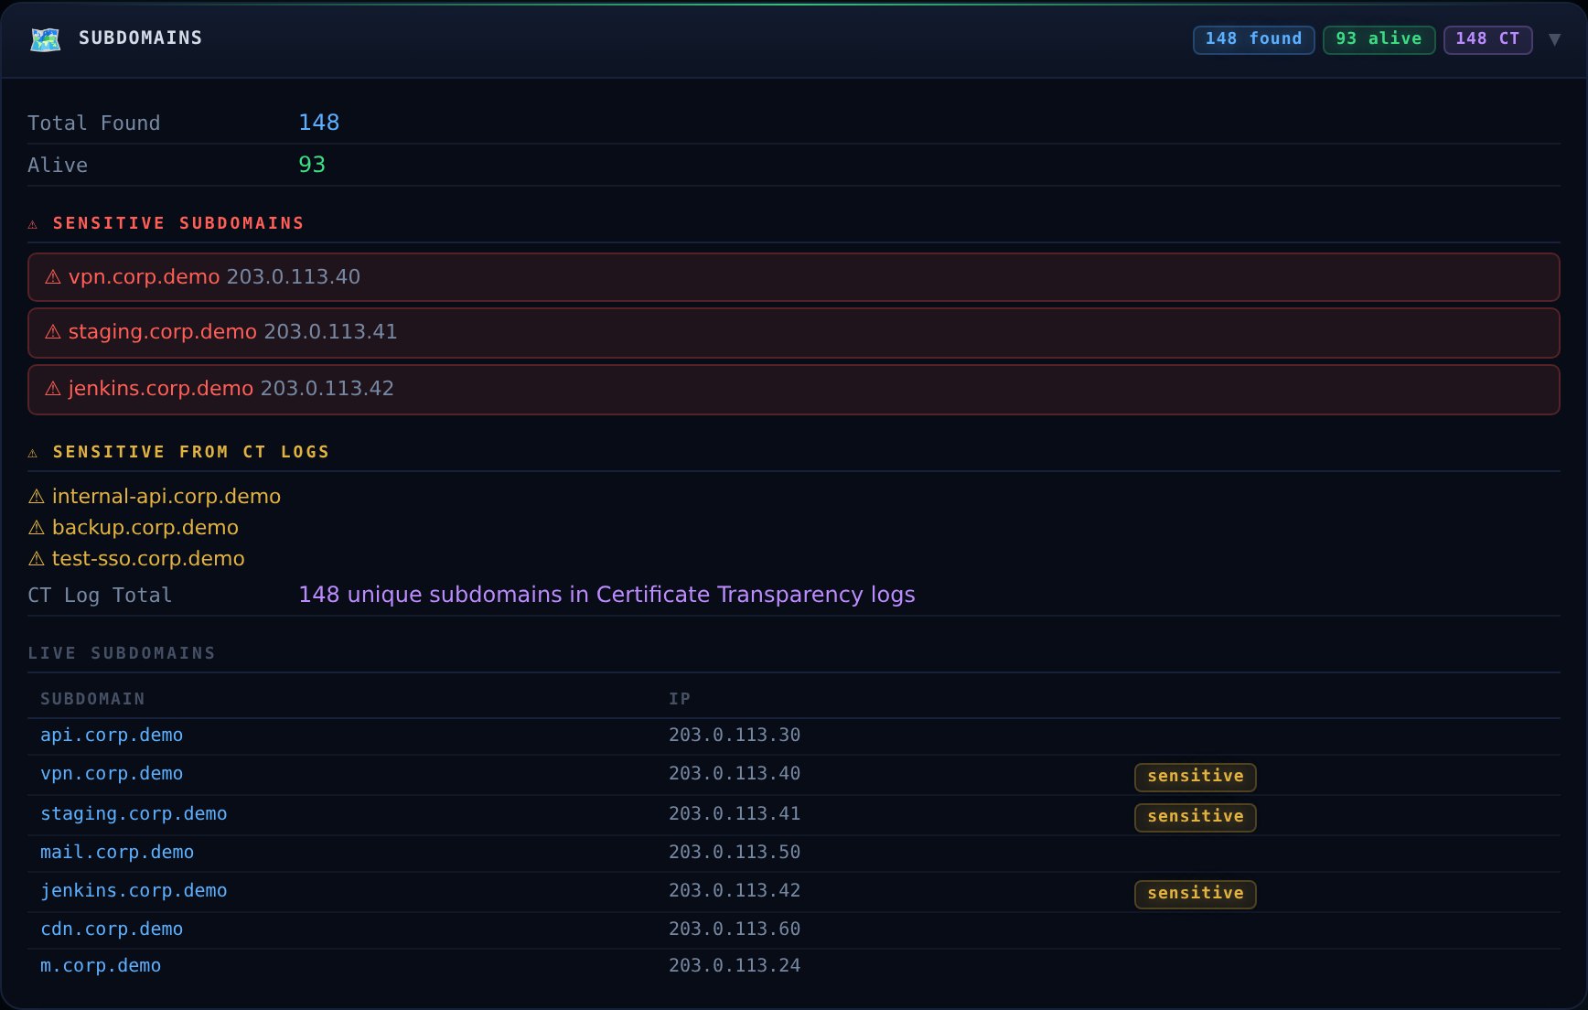Click IP 203.0.113.60 in cdn row
Image resolution: width=1588 pixels, height=1010 pixels.
point(735,929)
